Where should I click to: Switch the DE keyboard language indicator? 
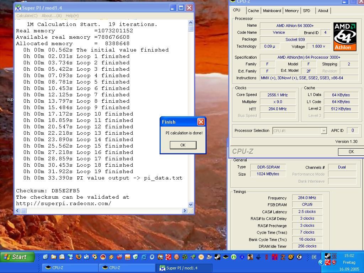pos(314,257)
